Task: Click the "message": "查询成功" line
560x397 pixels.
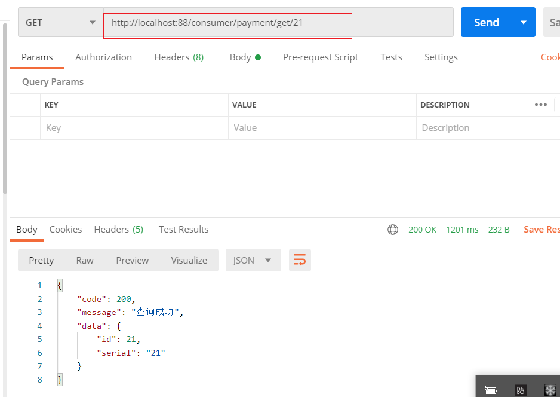Action: (x=130, y=312)
